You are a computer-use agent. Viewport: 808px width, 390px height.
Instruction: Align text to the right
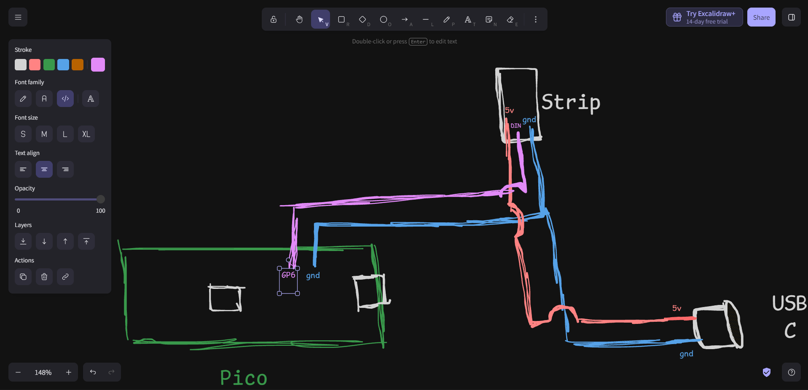pos(65,169)
